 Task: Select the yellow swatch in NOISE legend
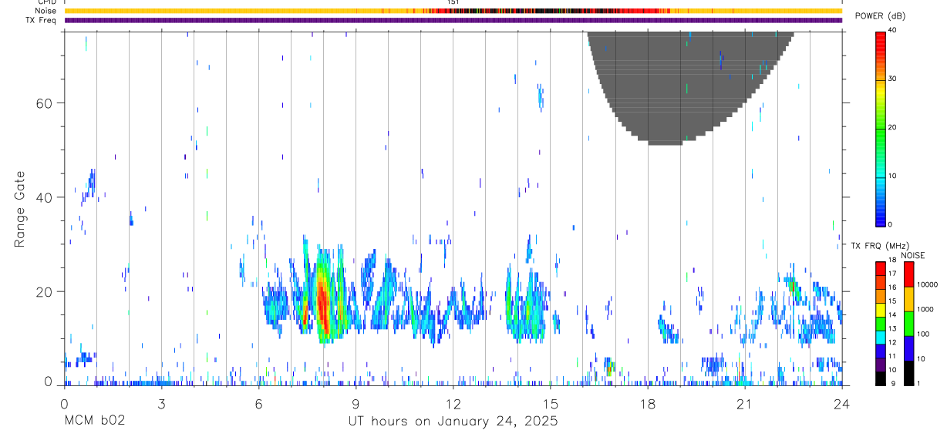(909, 299)
